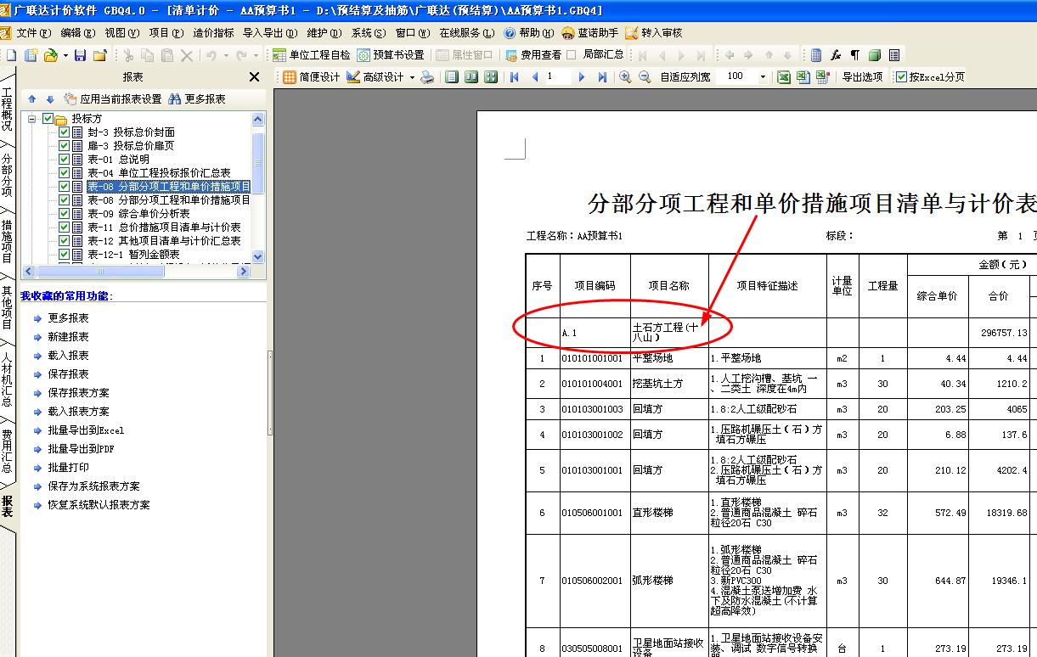The height and width of the screenshot is (657, 1037).
Task: Collapse the 投标方 tree node
Action: [x=32, y=119]
